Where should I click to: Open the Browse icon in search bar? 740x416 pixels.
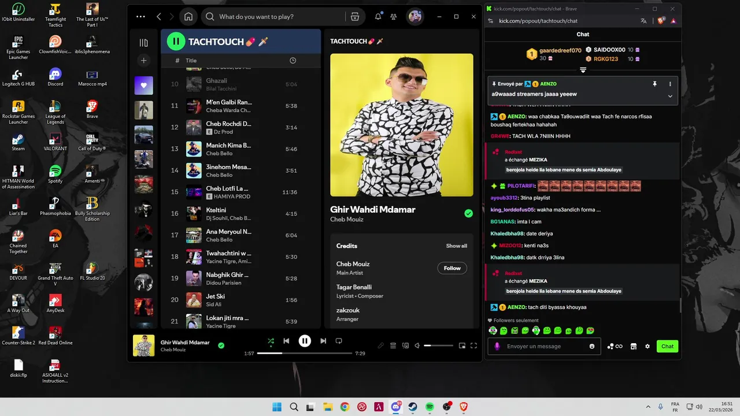355,17
